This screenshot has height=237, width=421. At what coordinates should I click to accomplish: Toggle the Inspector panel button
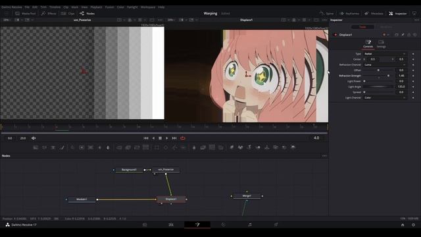(398, 13)
